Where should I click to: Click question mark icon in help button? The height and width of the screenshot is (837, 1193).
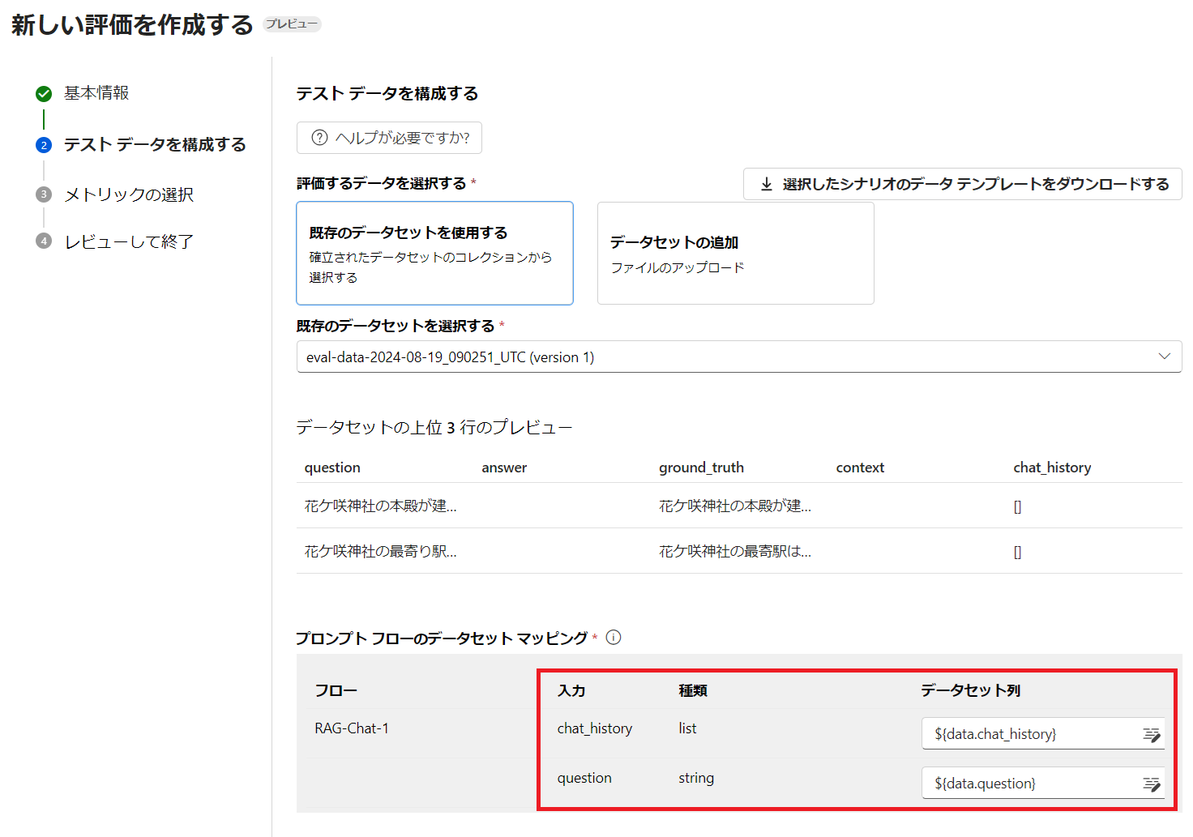320,138
